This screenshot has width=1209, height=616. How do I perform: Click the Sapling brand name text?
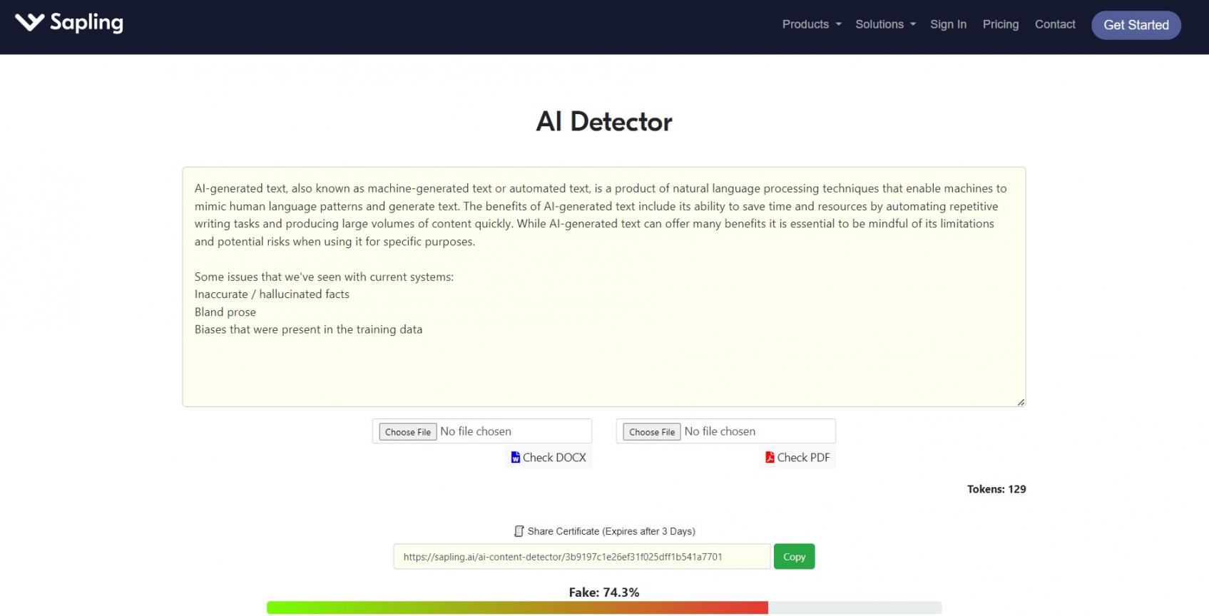tap(86, 23)
